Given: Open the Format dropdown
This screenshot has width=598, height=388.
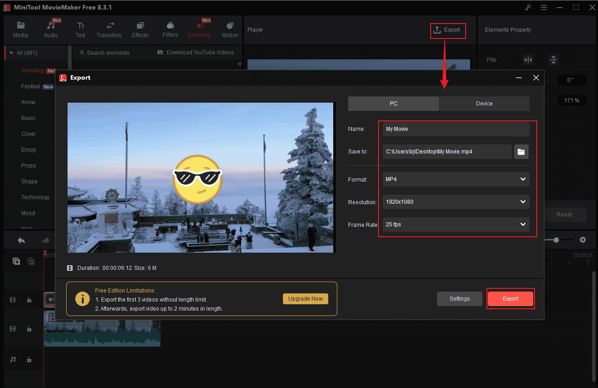Looking at the screenshot, I should 455,179.
